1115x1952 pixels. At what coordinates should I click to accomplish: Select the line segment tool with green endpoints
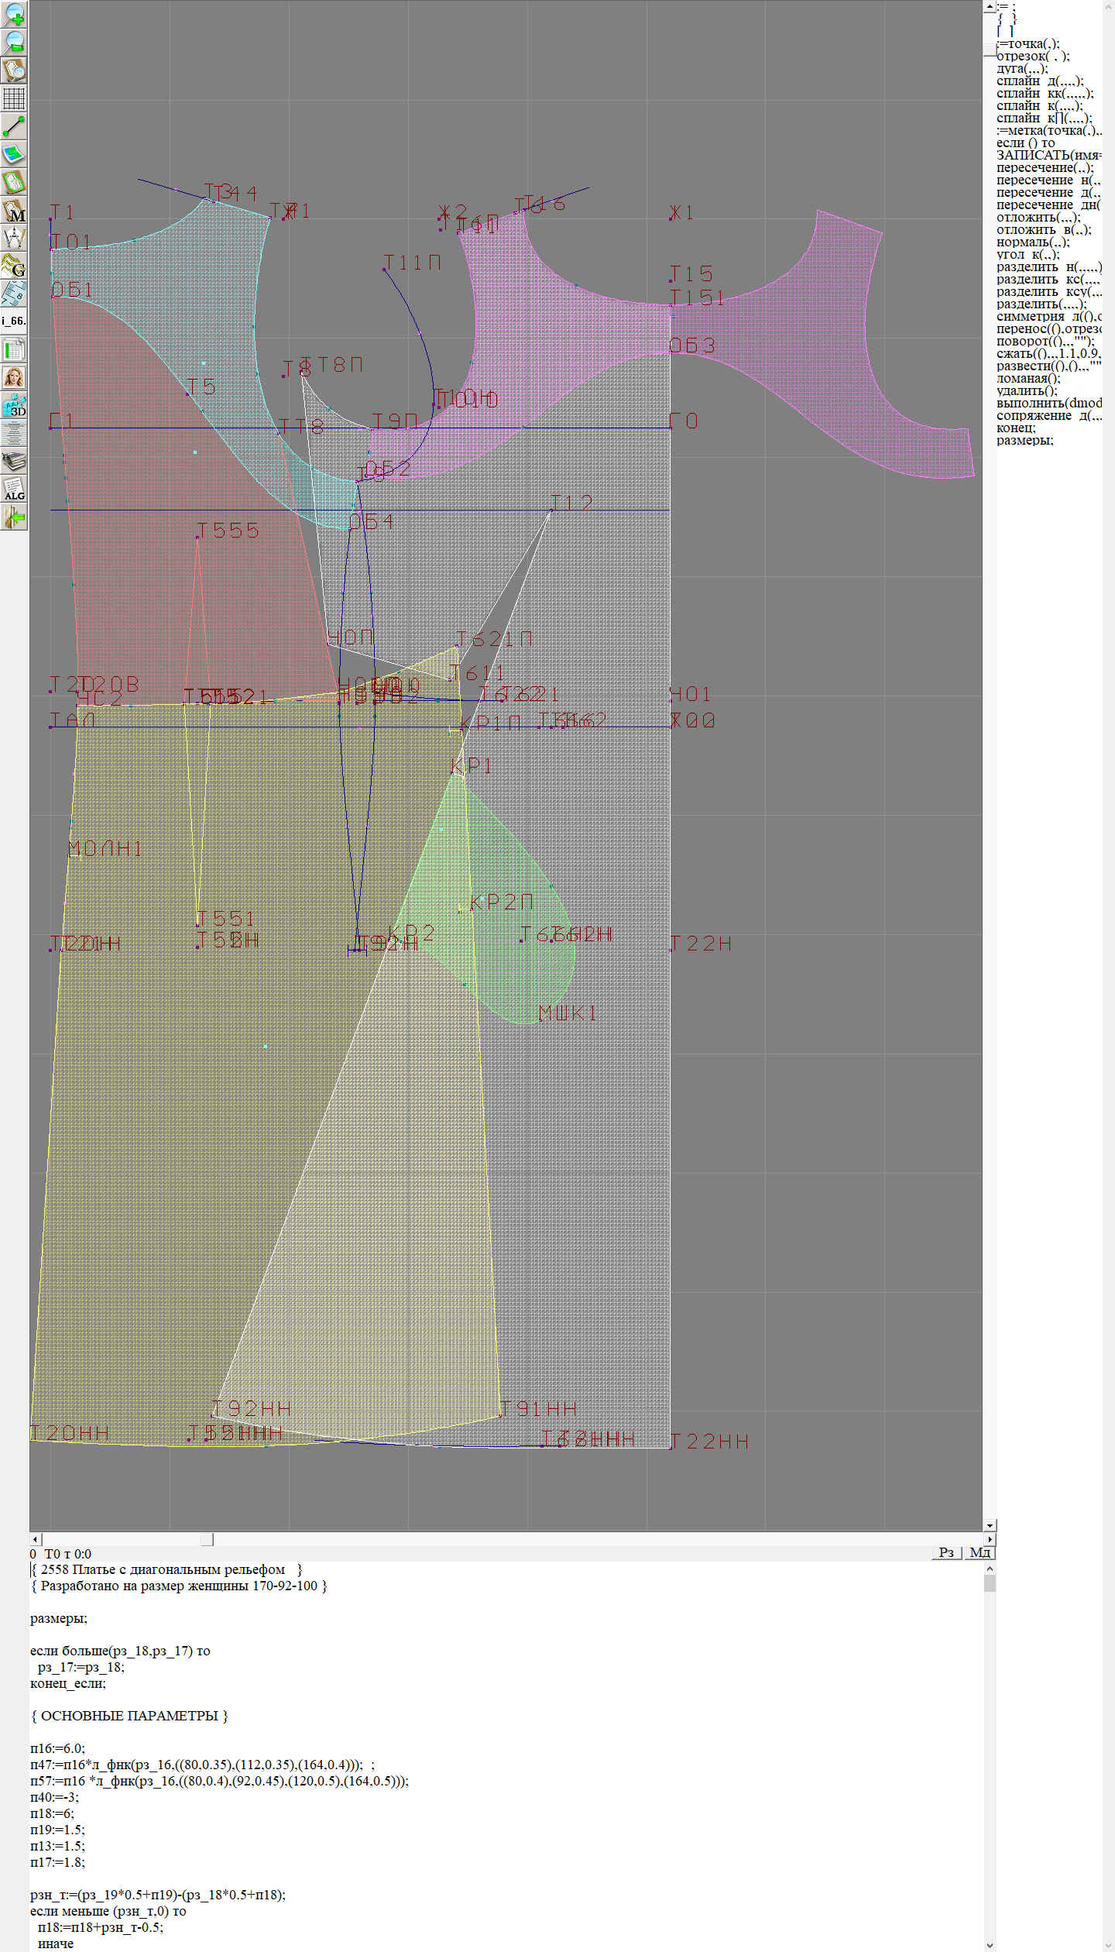pyautogui.click(x=14, y=126)
